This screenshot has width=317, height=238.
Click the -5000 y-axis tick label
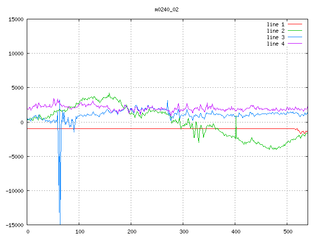[x=15, y=156]
